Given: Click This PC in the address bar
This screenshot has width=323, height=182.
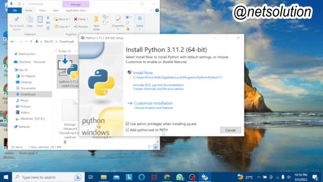Looking at the screenshot, I should pyautogui.click(x=49, y=41).
